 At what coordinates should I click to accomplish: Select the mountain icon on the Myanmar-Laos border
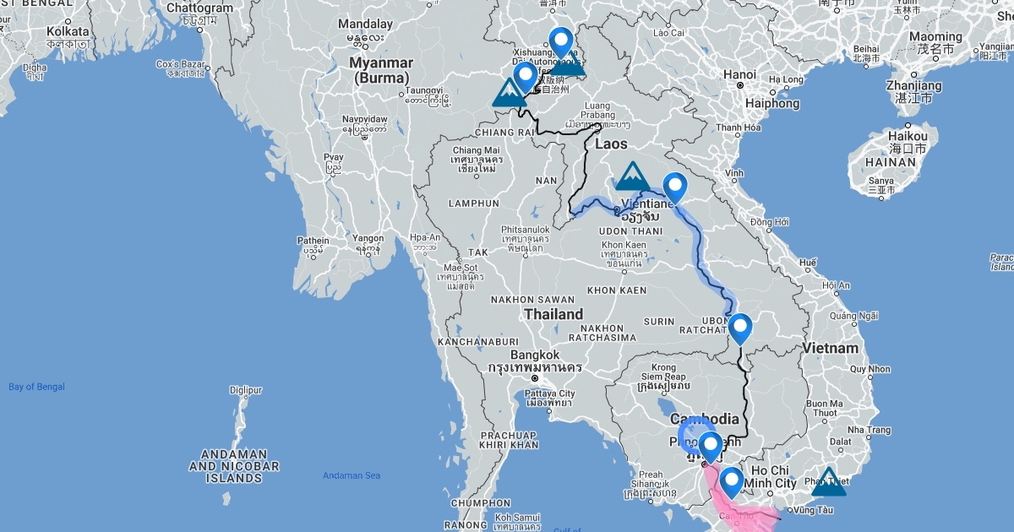pyautogui.click(x=509, y=94)
